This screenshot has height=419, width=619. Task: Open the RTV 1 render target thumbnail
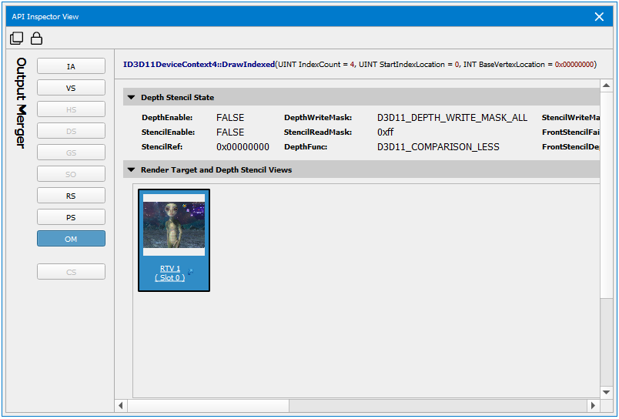coord(174,225)
